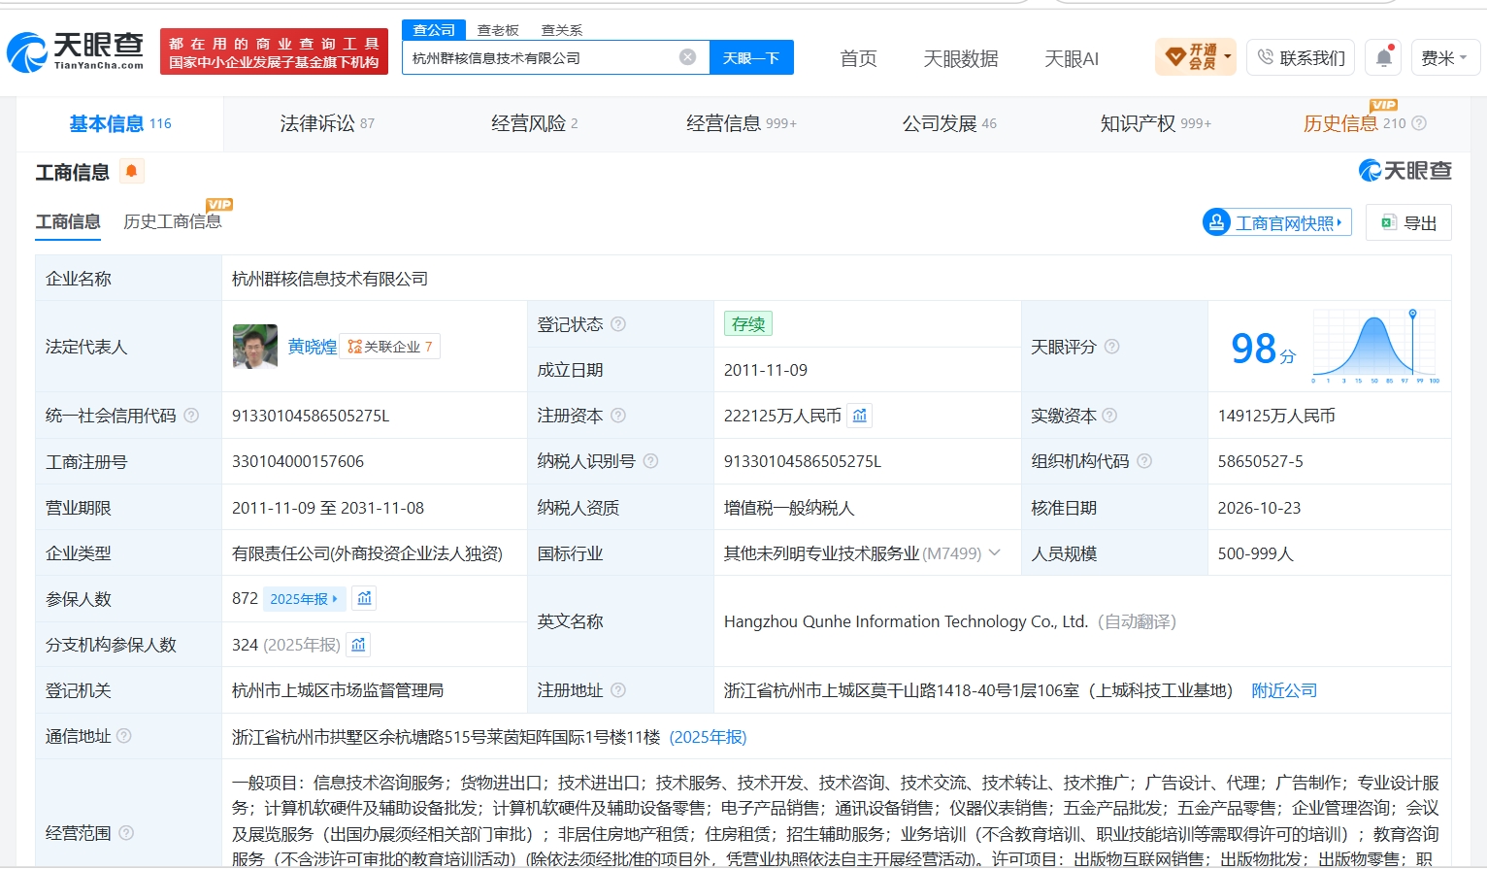Open notifications bell icon

click(1384, 57)
